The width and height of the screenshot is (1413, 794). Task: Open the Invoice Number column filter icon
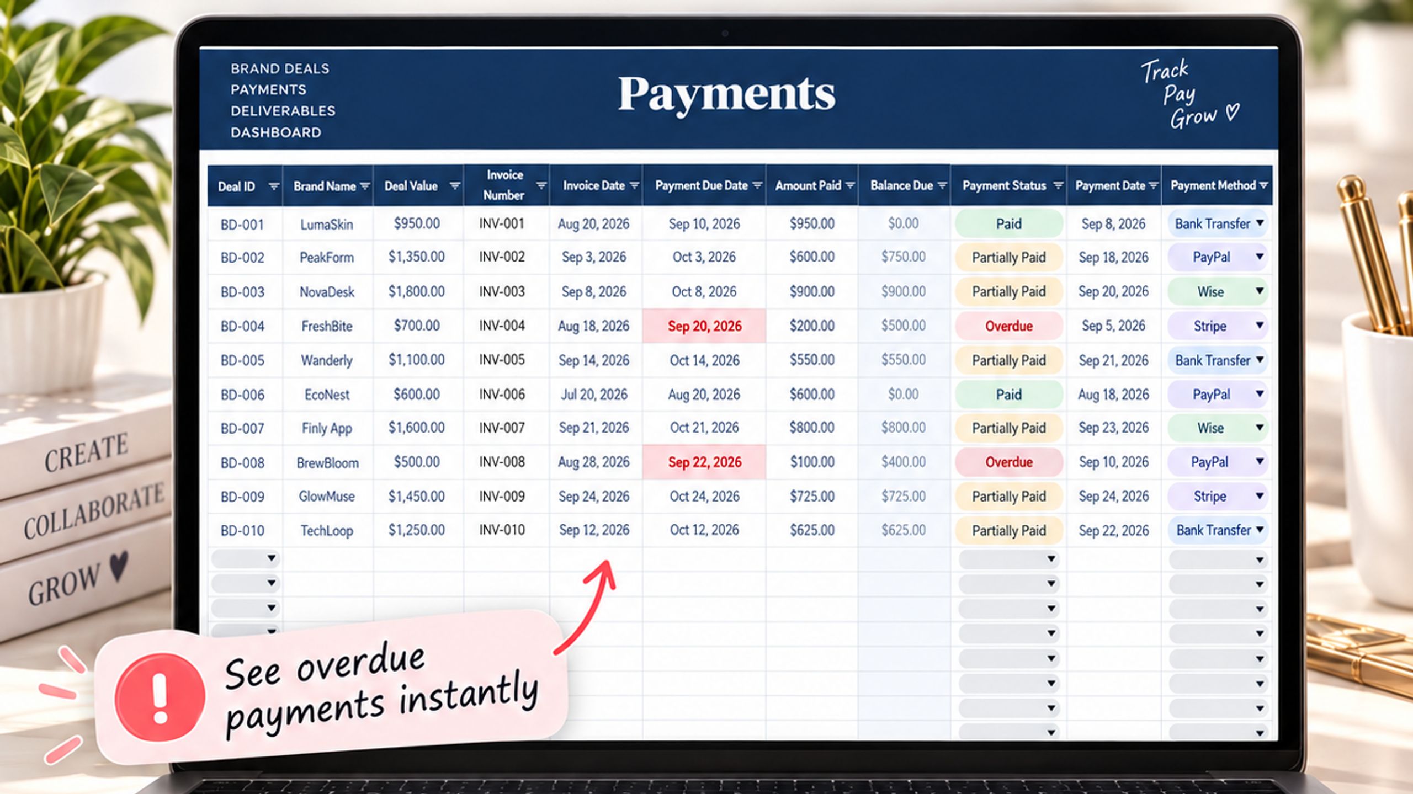pos(541,185)
